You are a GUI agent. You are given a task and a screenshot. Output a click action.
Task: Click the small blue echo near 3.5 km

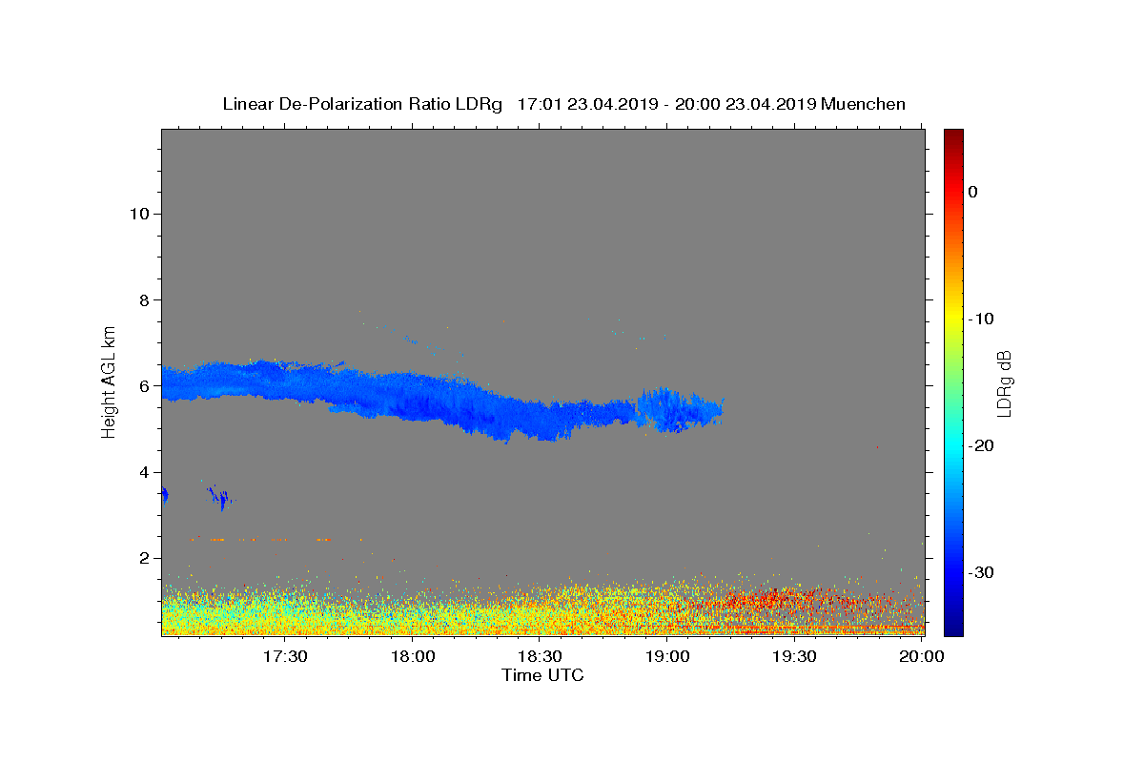221,498
